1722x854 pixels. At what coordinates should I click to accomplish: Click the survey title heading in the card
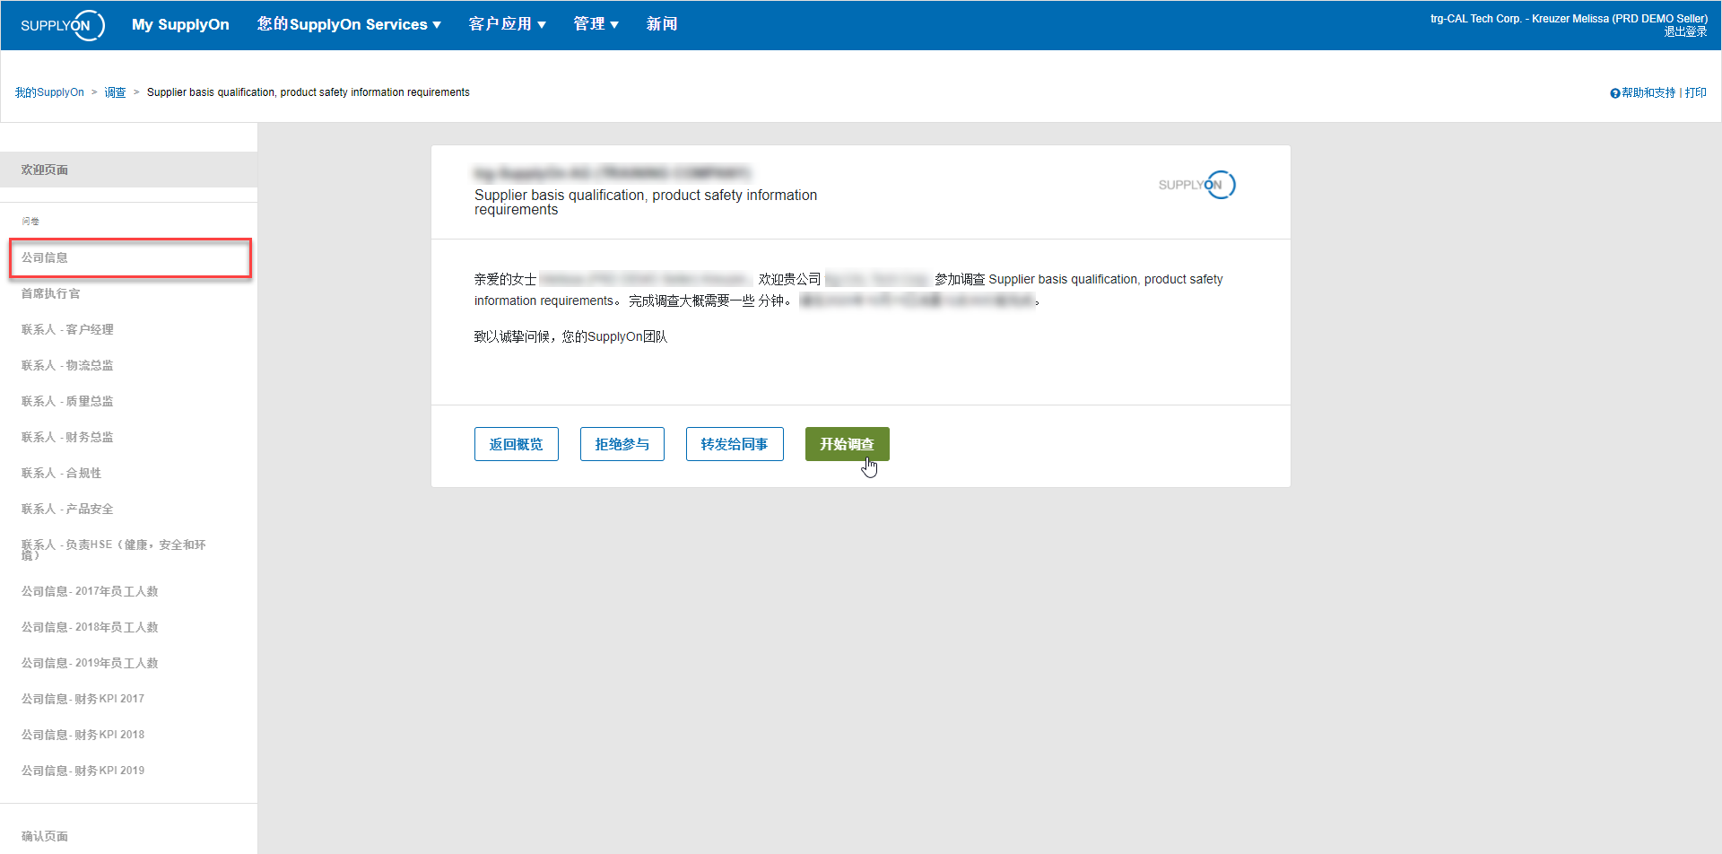(646, 203)
